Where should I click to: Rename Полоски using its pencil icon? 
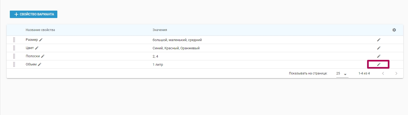point(43,56)
